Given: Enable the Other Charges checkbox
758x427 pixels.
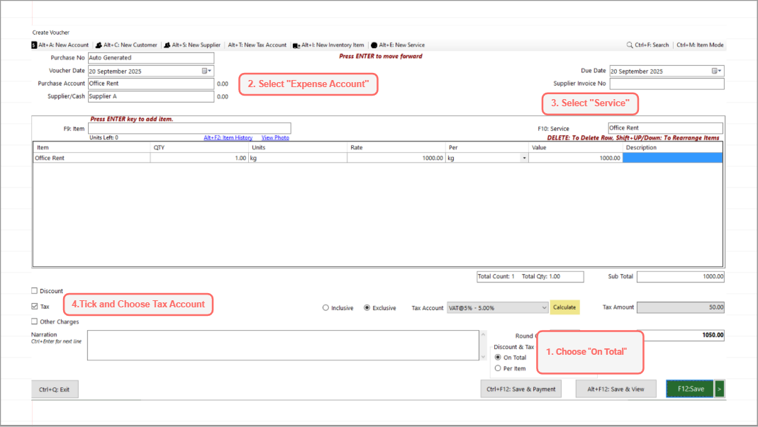Looking at the screenshot, I should 34,321.
